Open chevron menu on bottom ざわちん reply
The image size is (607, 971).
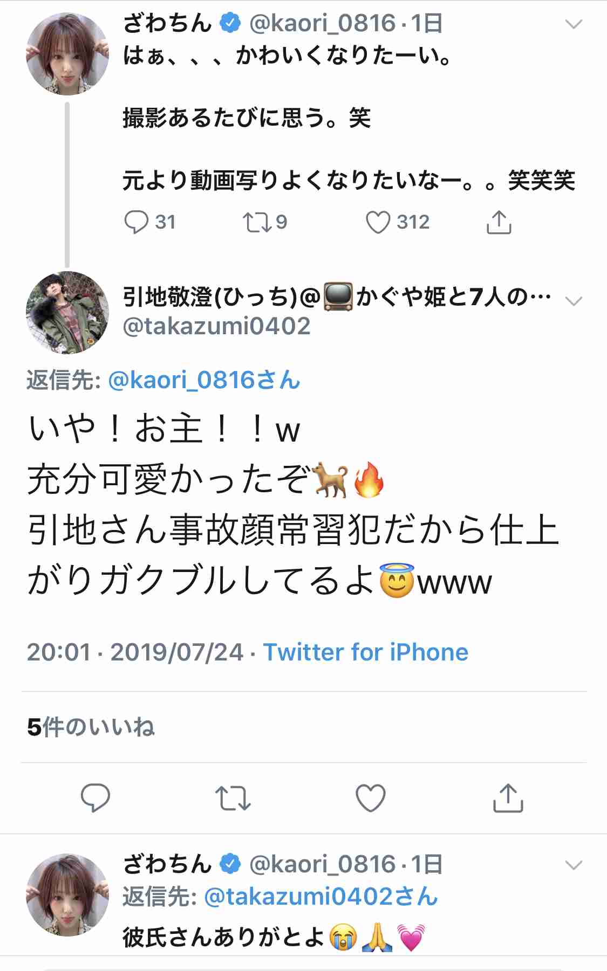click(574, 865)
